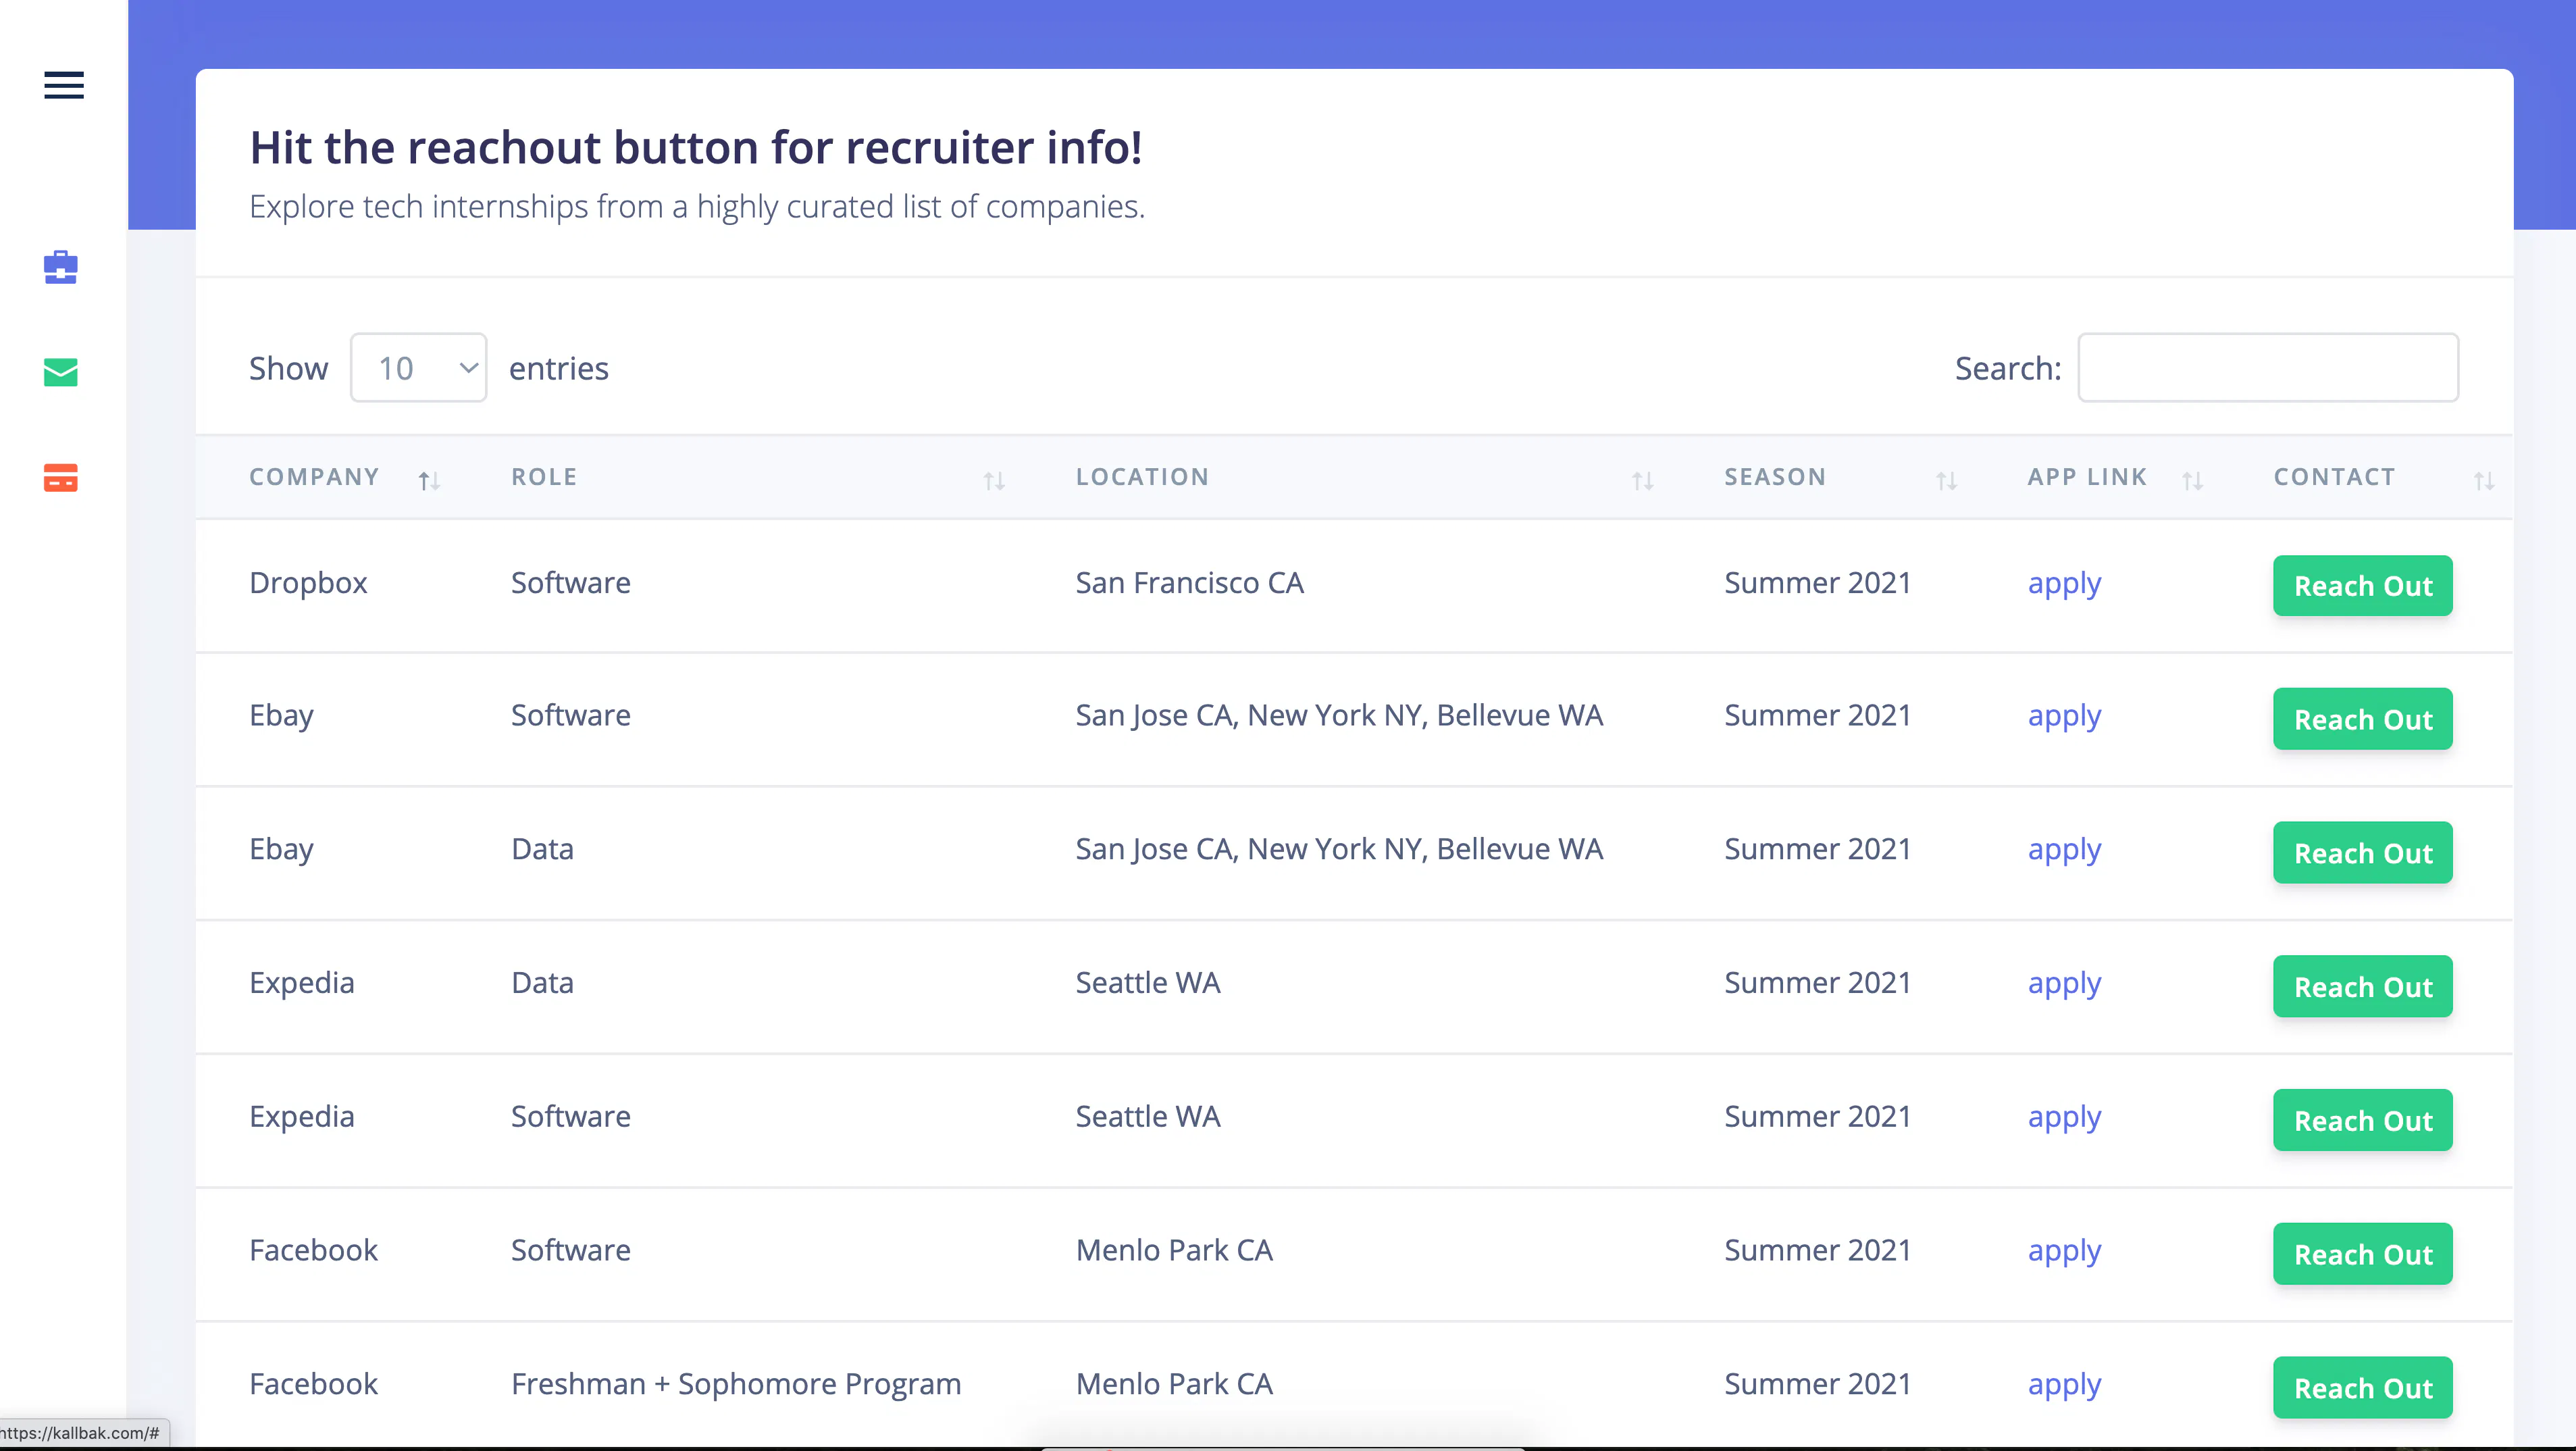
Task: Sort table by App Link column arrows
Action: coord(2192,481)
